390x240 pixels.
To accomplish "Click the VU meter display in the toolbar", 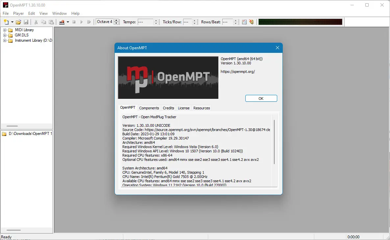I will point(300,22).
